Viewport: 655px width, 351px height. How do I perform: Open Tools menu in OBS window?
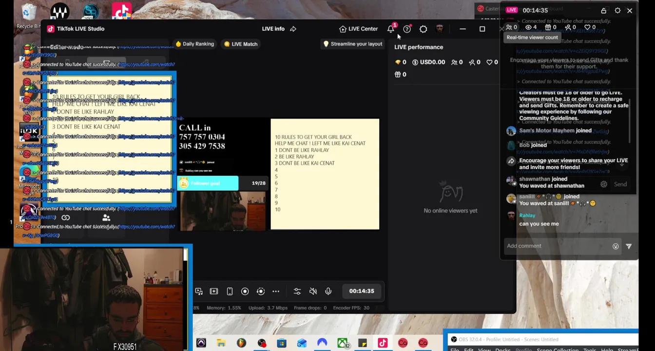[x=590, y=350]
